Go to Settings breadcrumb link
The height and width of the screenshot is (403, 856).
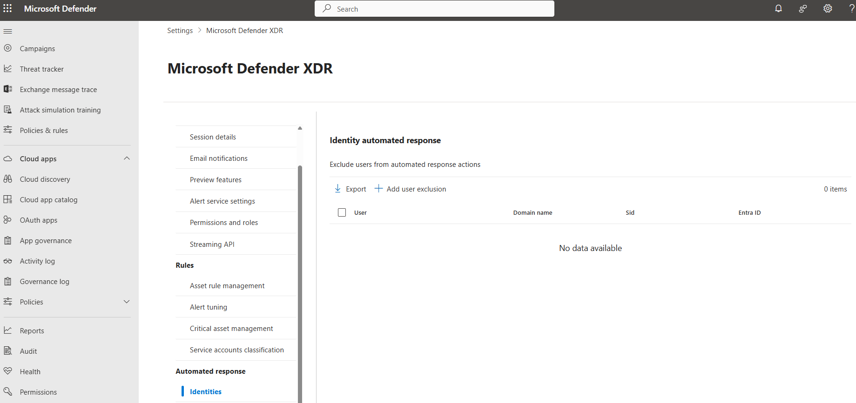coord(180,30)
